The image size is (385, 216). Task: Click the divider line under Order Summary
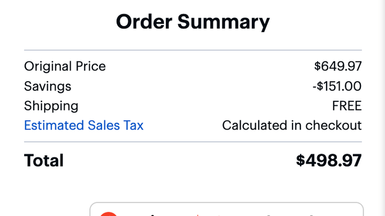tap(193, 50)
